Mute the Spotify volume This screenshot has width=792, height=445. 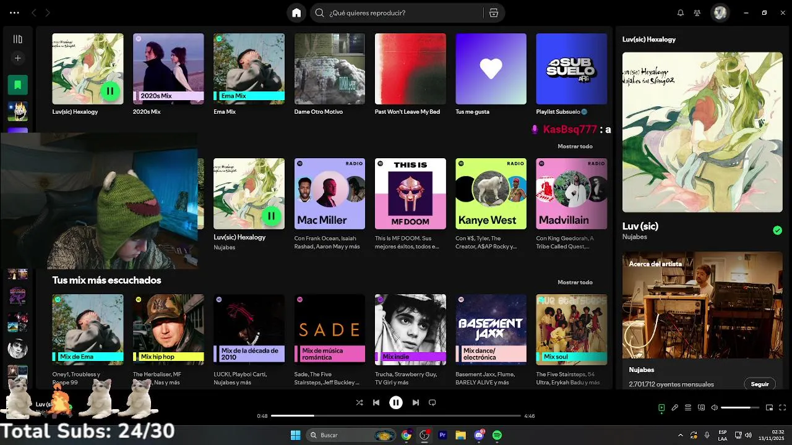(715, 408)
